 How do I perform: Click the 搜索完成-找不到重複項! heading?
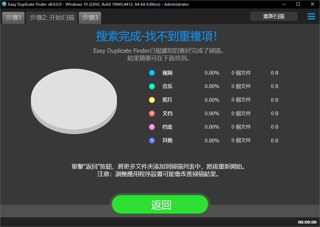click(157, 36)
